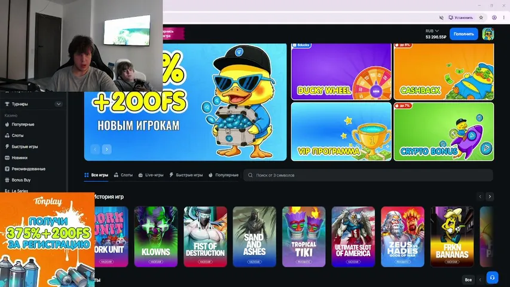Screen dimensions: 510x287
Task: Select the Все игры tab
Action: pos(96,175)
